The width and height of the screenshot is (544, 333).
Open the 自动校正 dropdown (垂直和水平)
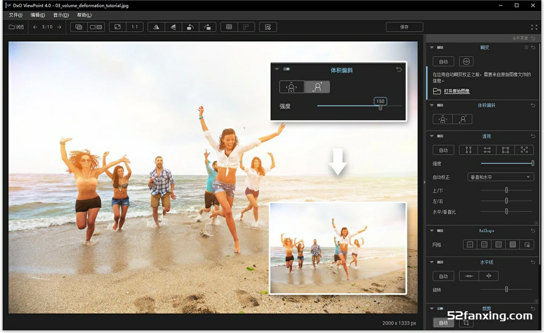tap(500, 177)
